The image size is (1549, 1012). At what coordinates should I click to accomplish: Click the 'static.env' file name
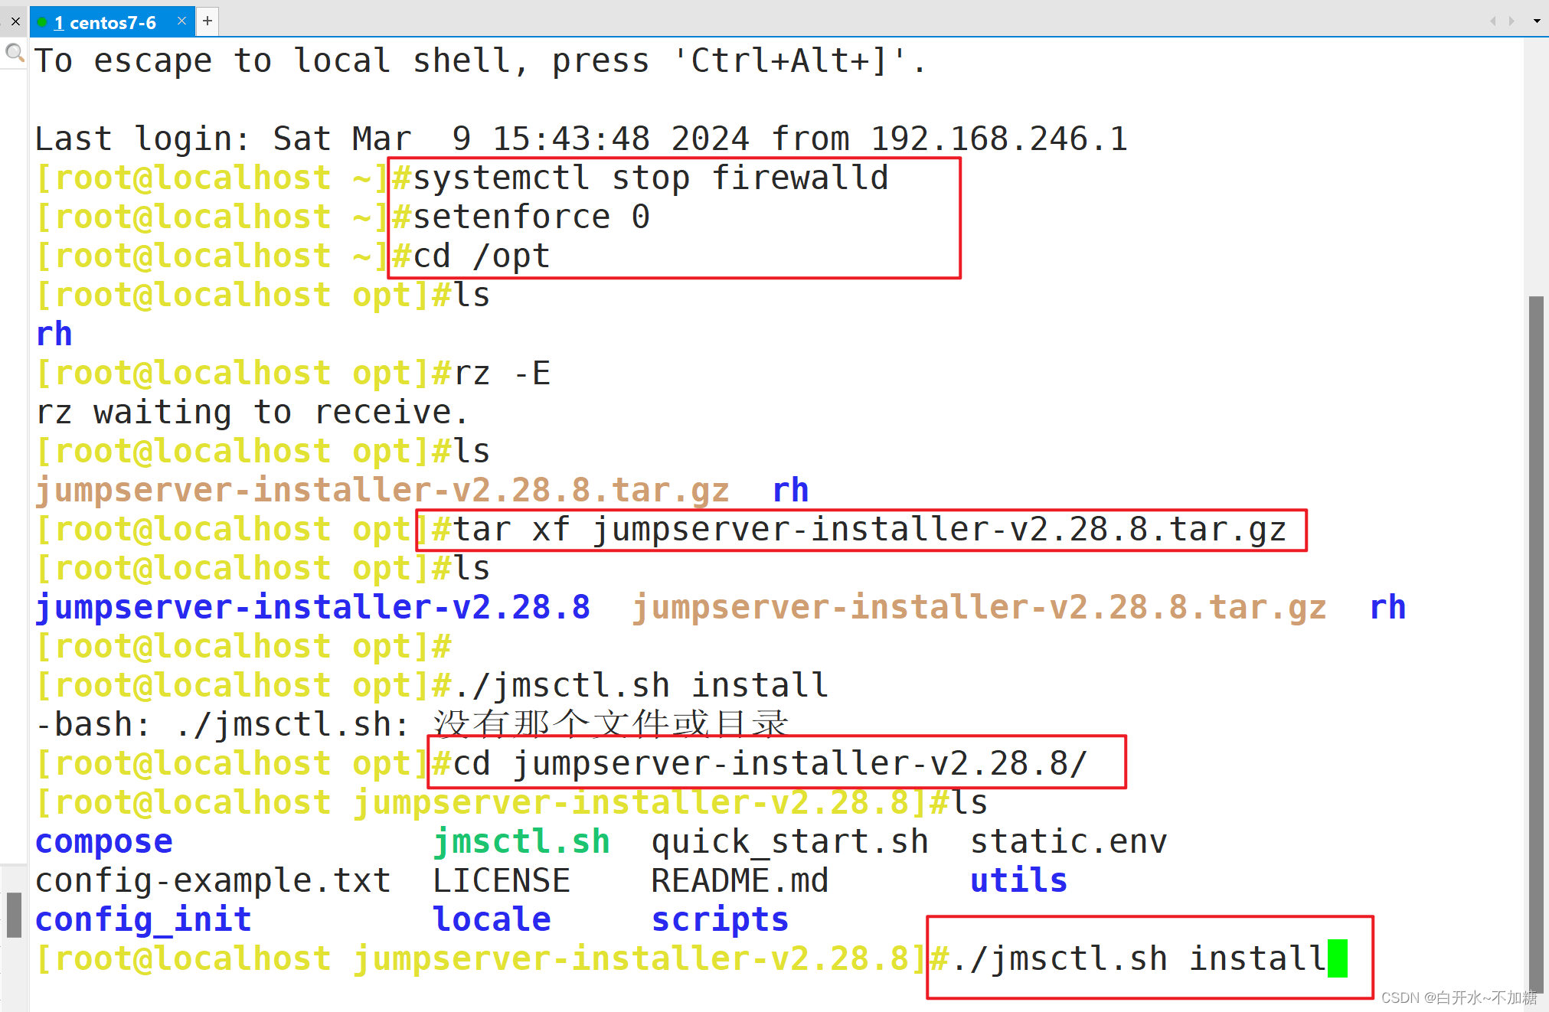click(x=1069, y=842)
